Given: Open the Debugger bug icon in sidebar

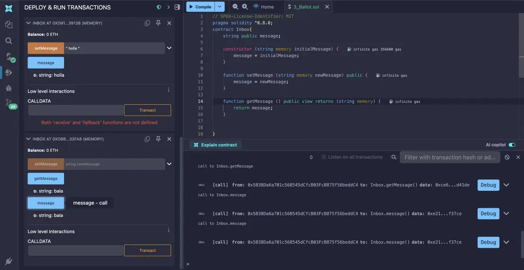Looking at the screenshot, I should coord(9,88).
